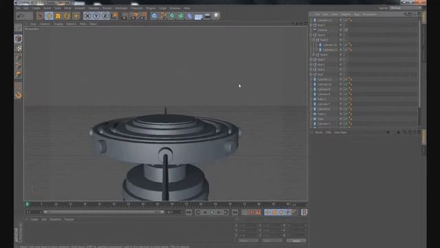Enable the Points mode icon in left toolbar

pyautogui.click(x=19, y=58)
